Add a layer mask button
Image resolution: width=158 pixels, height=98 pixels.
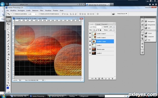click(99, 79)
